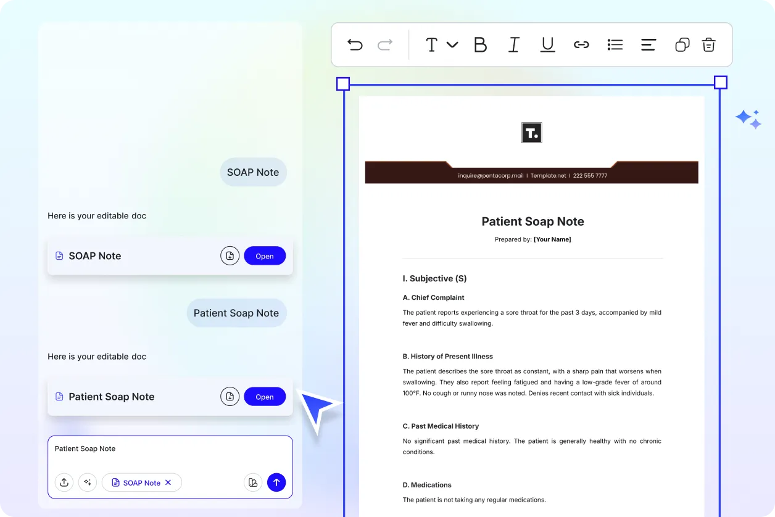Click the Patient Soap Note chat bubble
775x517 pixels.
236,313
